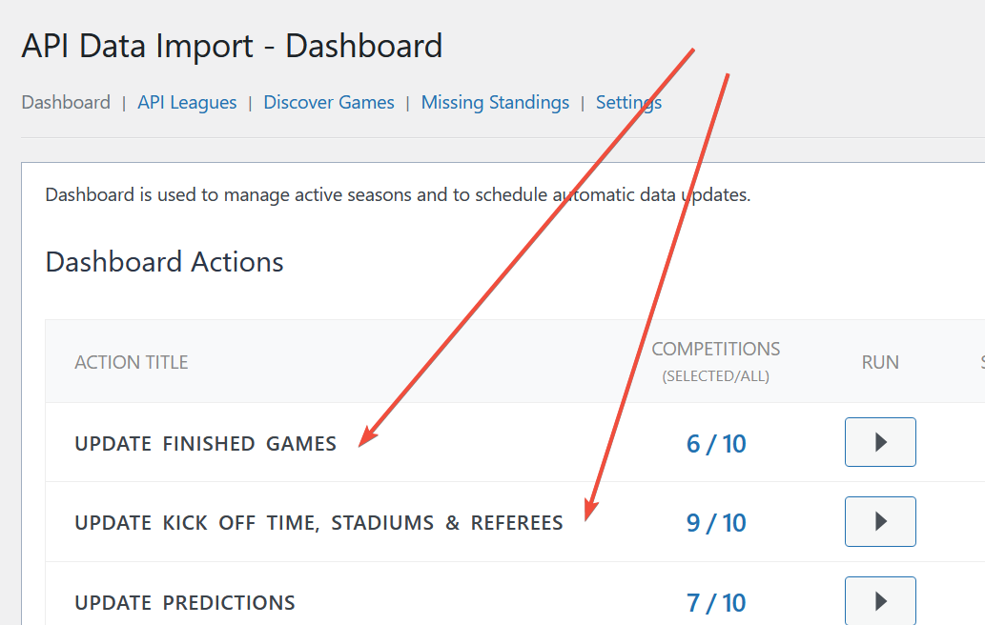Screen dimensions: 985x625
Task: Click the Competitions column header
Action: coord(716,350)
